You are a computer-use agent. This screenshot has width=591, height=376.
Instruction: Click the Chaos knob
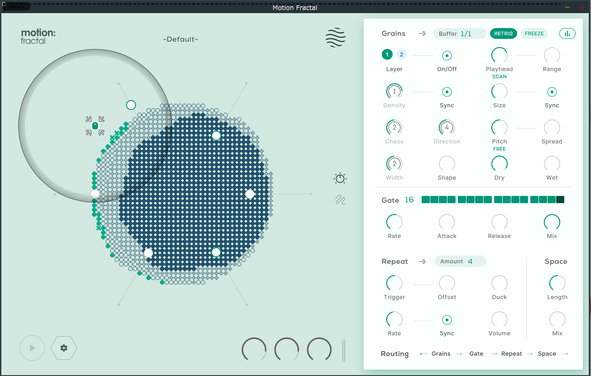[394, 128]
